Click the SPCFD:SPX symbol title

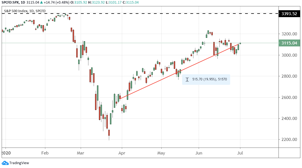(10, 2)
